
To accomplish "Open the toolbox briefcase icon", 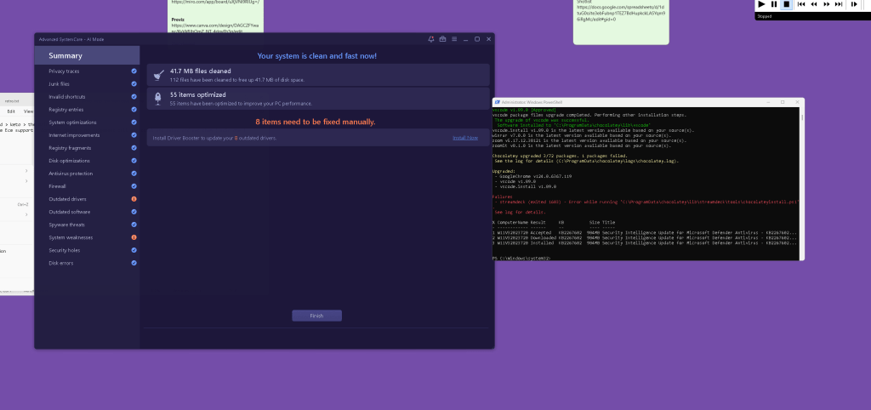I will (x=442, y=39).
